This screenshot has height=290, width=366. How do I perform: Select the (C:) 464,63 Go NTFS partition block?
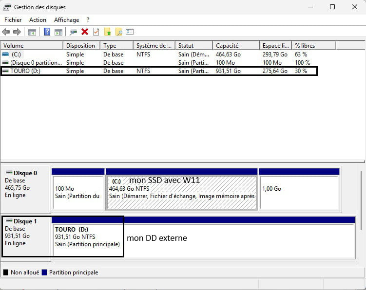pyautogui.click(x=181, y=192)
